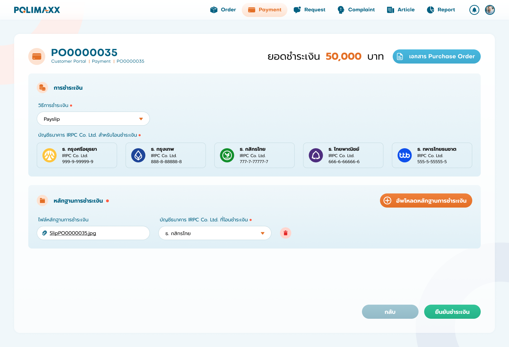
Task: Click the red trash delete icon
Action: (x=285, y=233)
